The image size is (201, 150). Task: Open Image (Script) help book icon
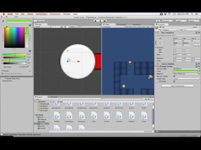click(x=196, y=67)
